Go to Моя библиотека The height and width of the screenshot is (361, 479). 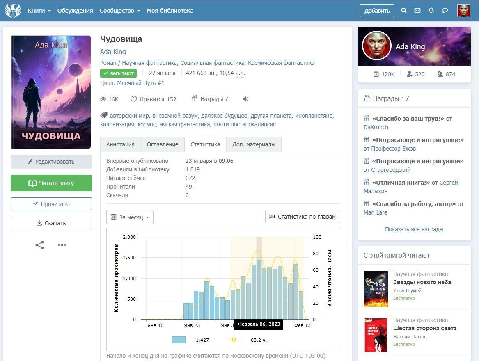(x=170, y=11)
